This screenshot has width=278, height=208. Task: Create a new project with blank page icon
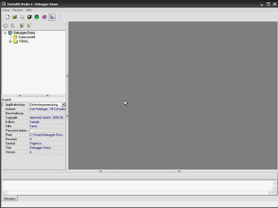(x=8, y=17)
